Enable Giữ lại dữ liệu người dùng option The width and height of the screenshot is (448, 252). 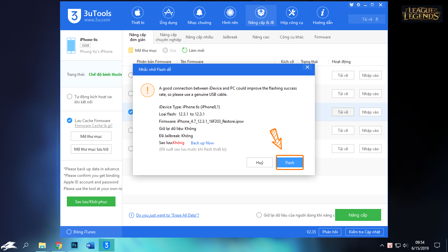259,215
